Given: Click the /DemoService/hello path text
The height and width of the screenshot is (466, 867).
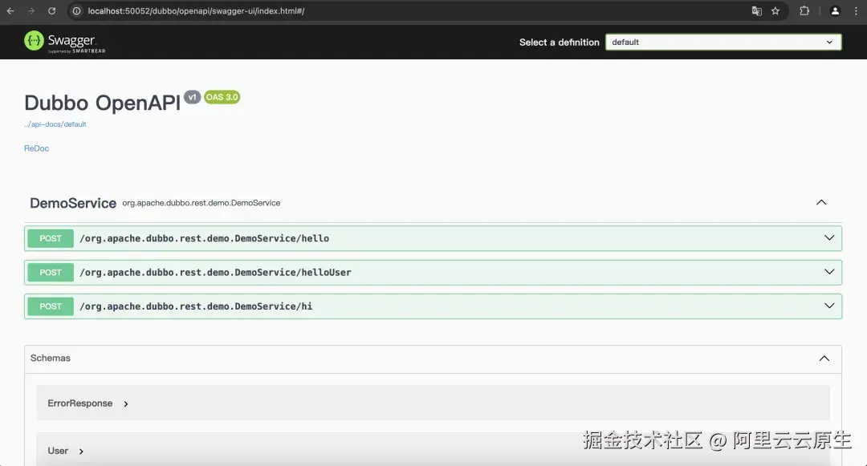Looking at the screenshot, I should (204, 238).
